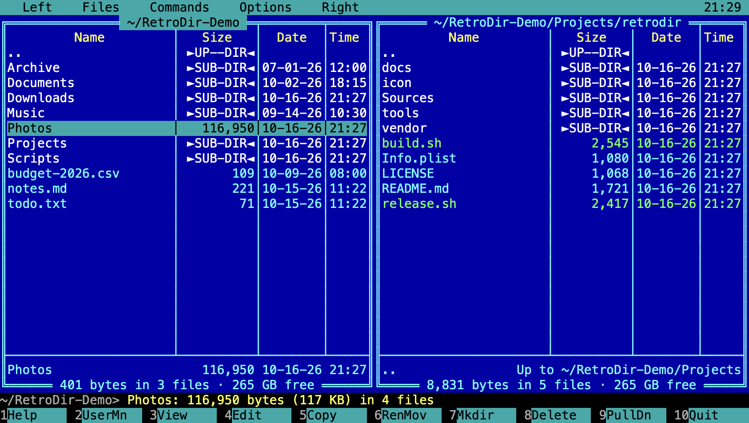Click the right panel Size column header
The height and width of the screenshot is (423, 749).
(x=591, y=37)
